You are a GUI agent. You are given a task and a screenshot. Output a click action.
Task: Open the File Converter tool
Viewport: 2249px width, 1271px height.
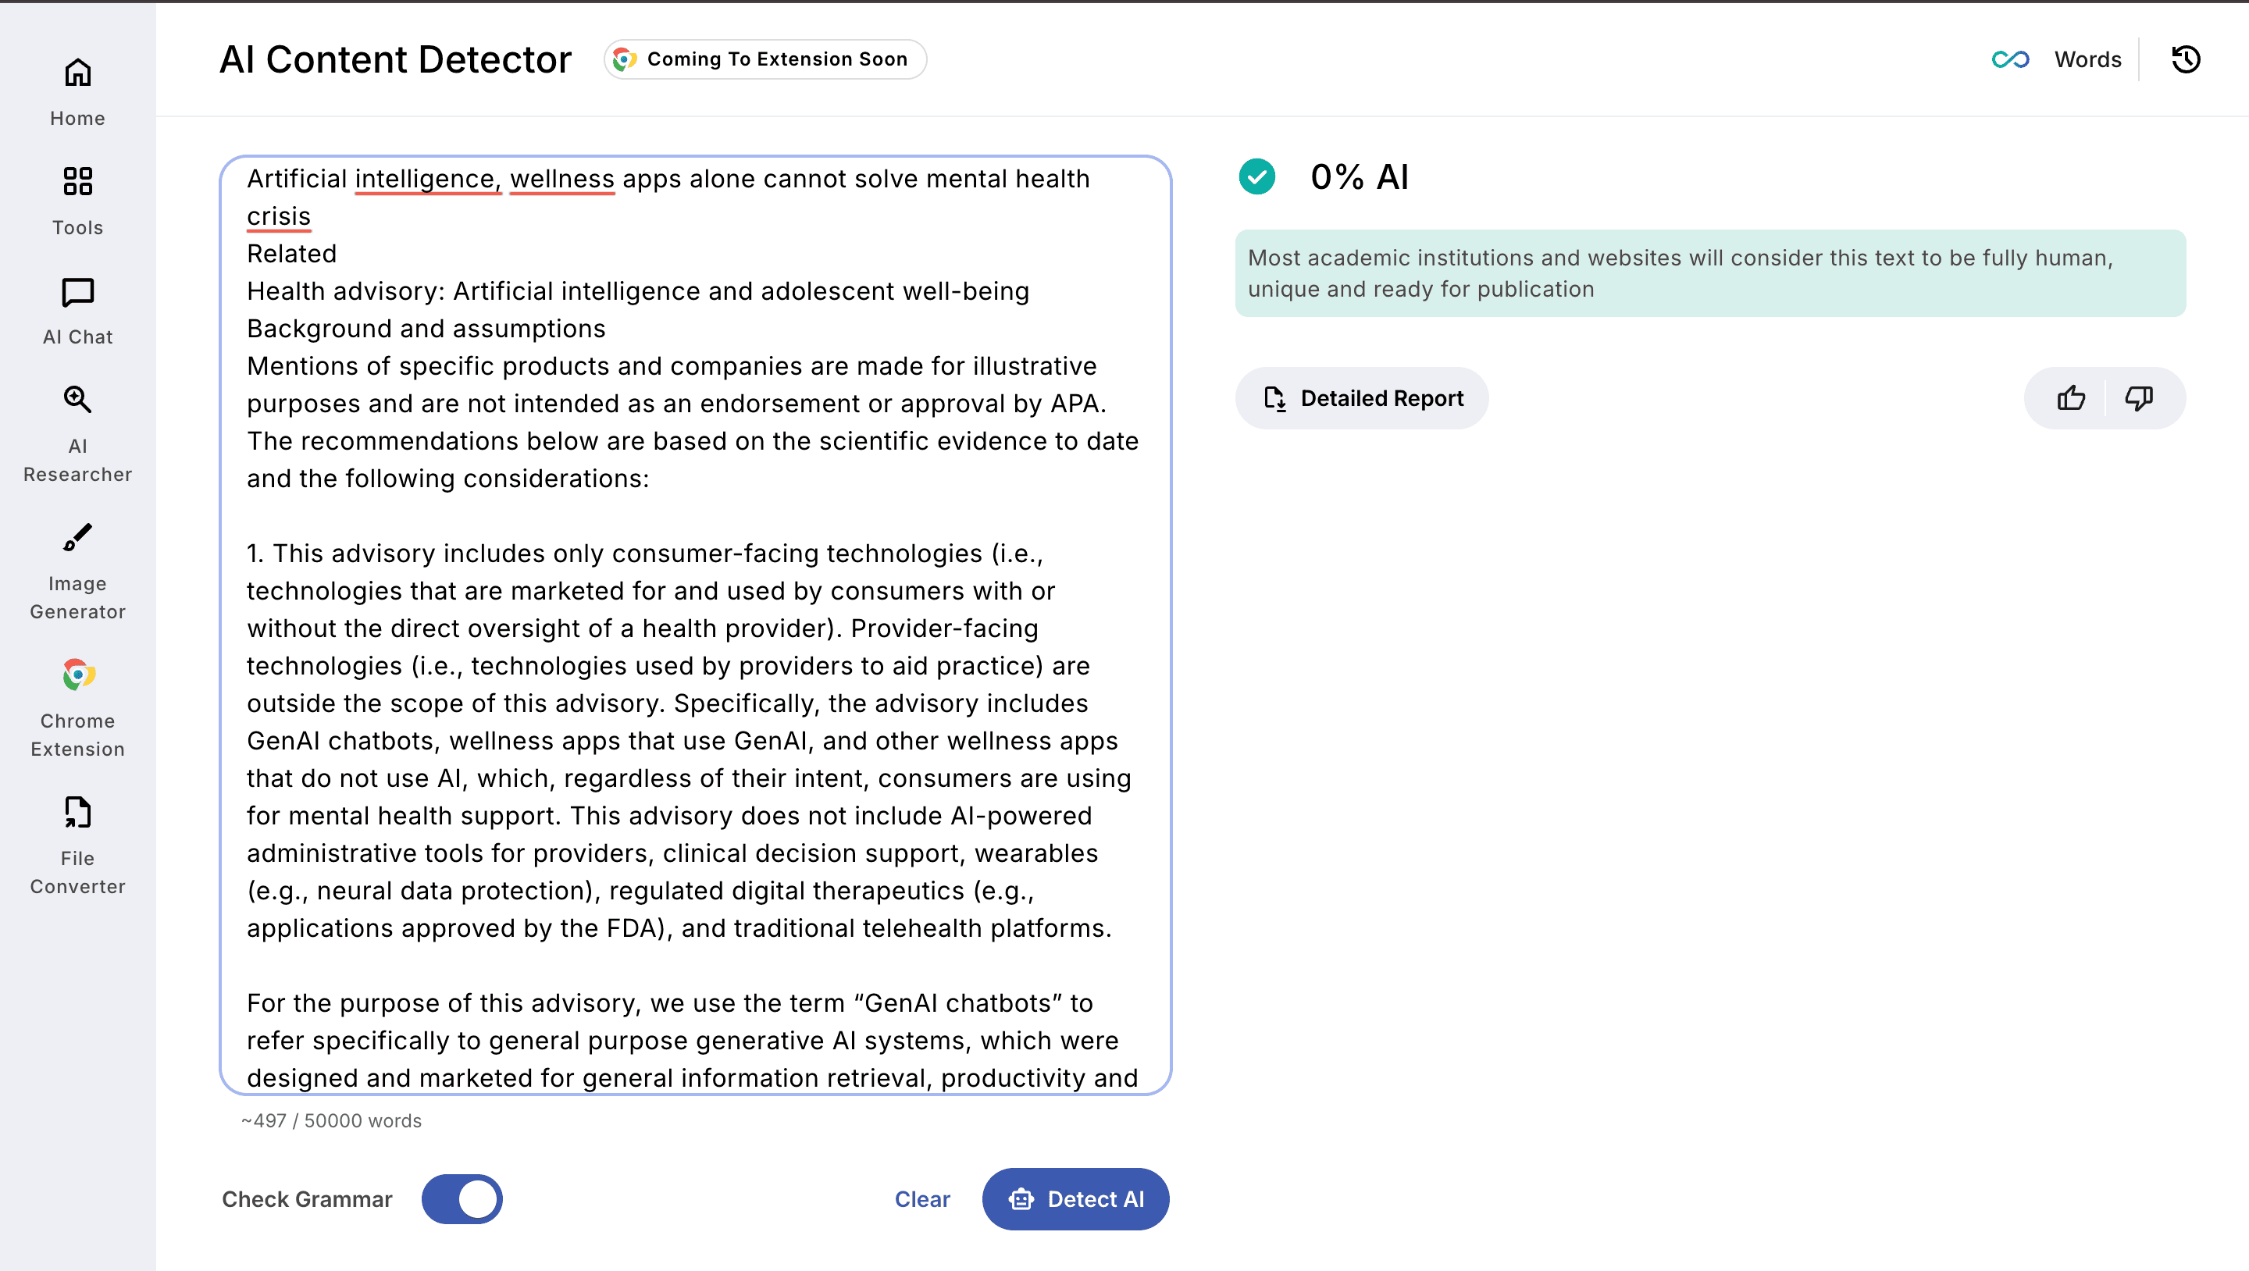(x=78, y=813)
